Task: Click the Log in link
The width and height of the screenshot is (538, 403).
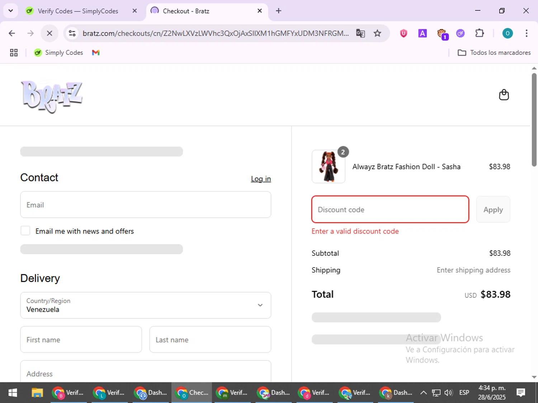Action: click(x=261, y=179)
